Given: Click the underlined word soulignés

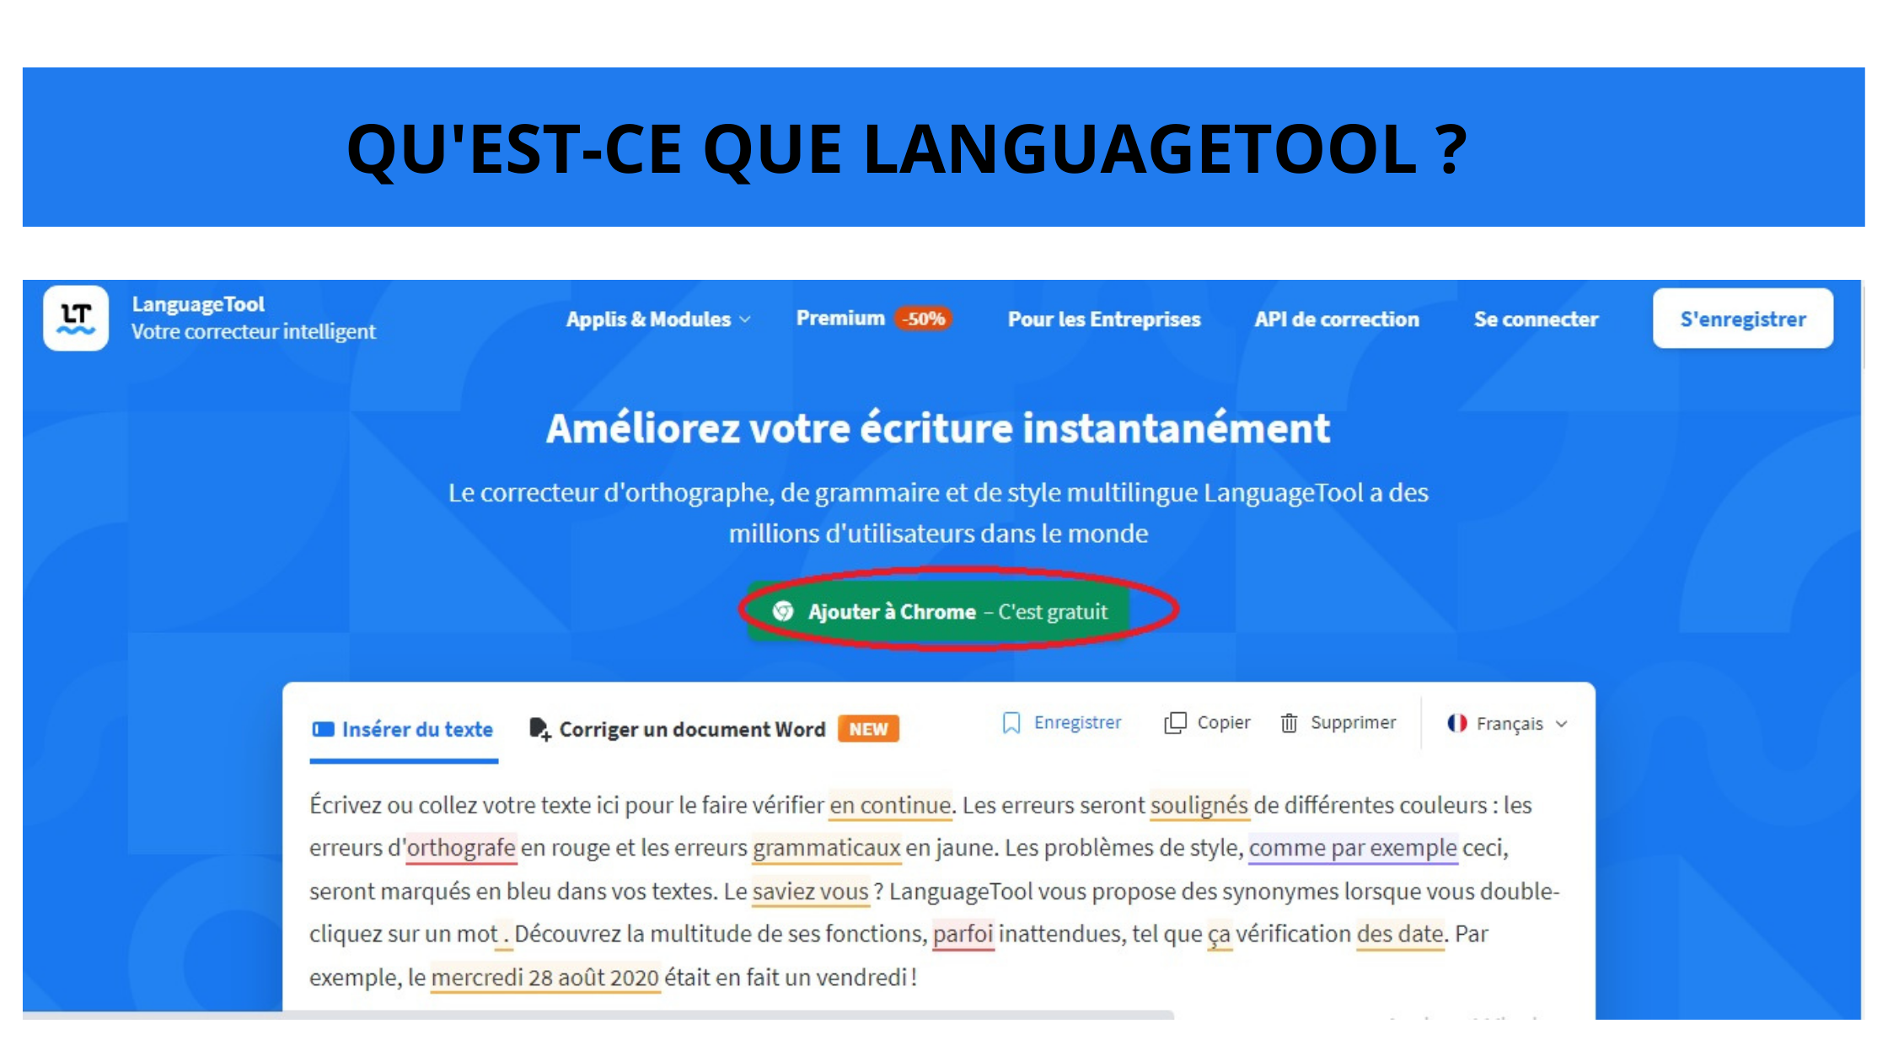Looking at the screenshot, I should pos(1199,805).
